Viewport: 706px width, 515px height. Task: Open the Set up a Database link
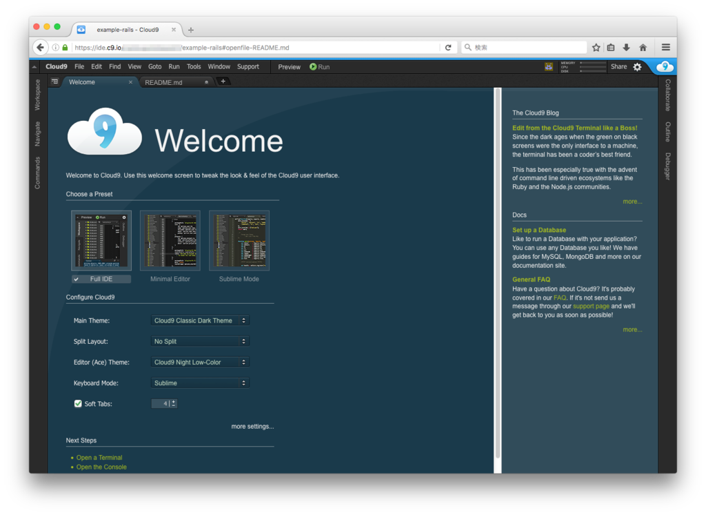coord(539,230)
